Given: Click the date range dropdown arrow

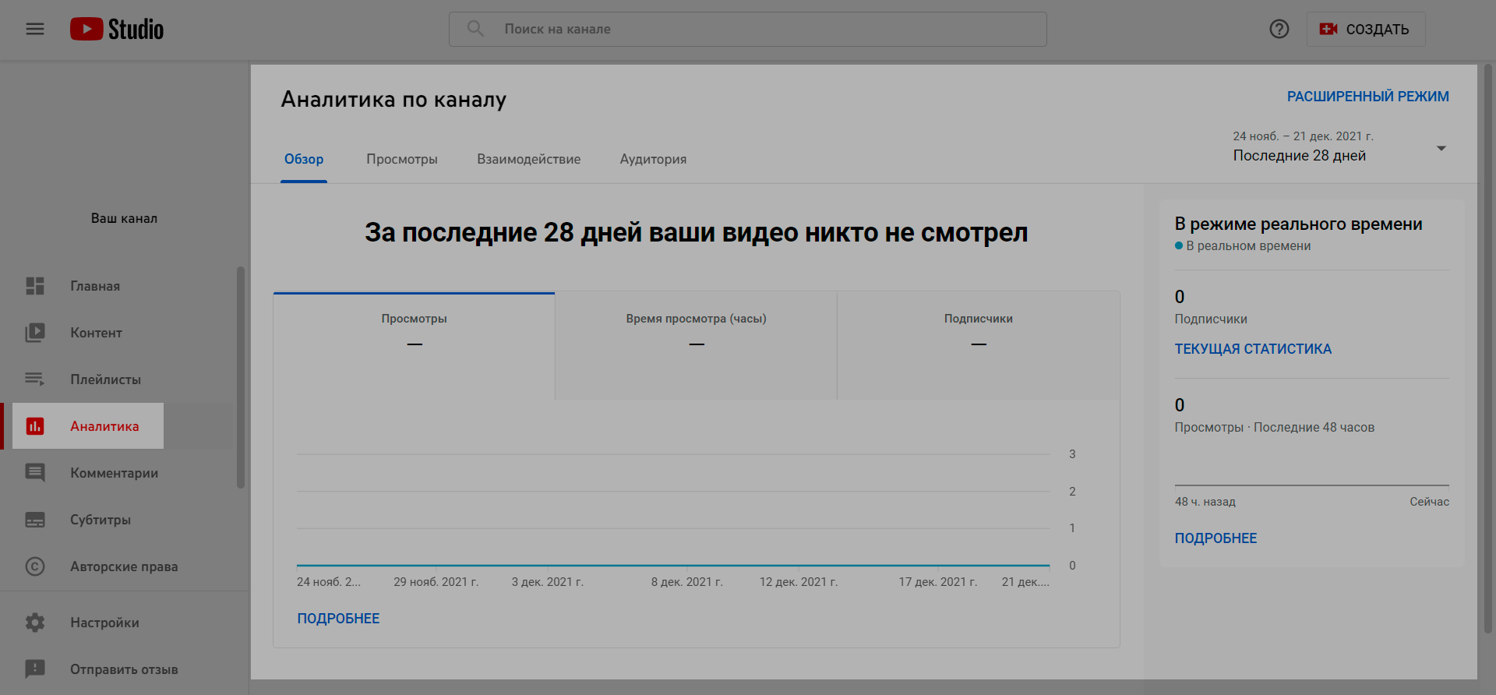Looking at the screenshot, I should pos(1441,148).
